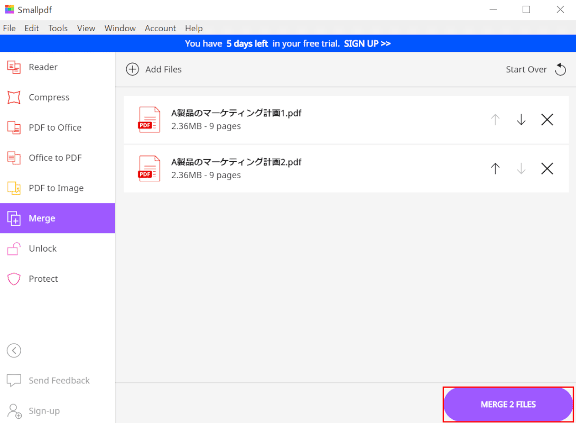576x423 pixels.
Task: Open Send Feedback
Action: pyautogui.click(x=48, y=380)
